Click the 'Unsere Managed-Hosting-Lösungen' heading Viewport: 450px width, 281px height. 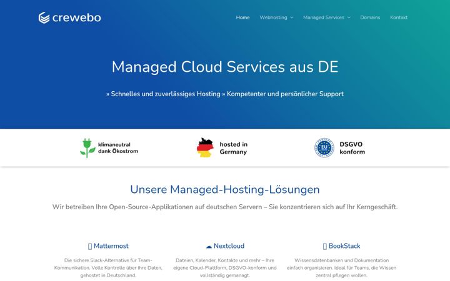click(x=225, y=190)
